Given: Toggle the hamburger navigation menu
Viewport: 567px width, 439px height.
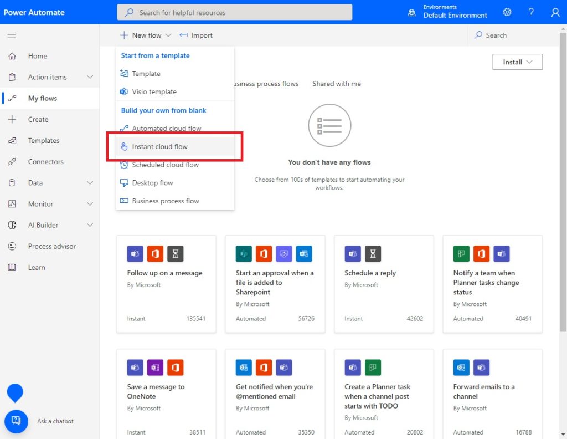Looking at the screenshot, I should [x=12, y=35].
